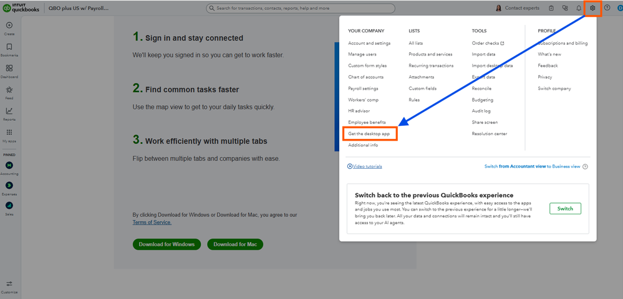623x299 pixels.
Task: Open Audit log
Action: point(481,111)
